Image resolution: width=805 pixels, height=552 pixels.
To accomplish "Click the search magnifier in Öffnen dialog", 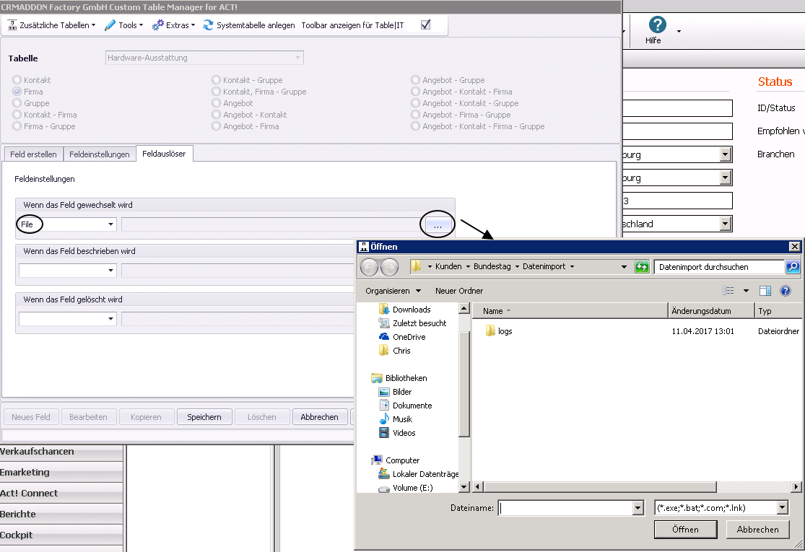I will coord(793,267).
